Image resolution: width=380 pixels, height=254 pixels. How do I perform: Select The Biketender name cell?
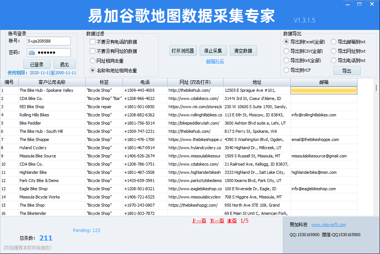click(x=52, y=213)
